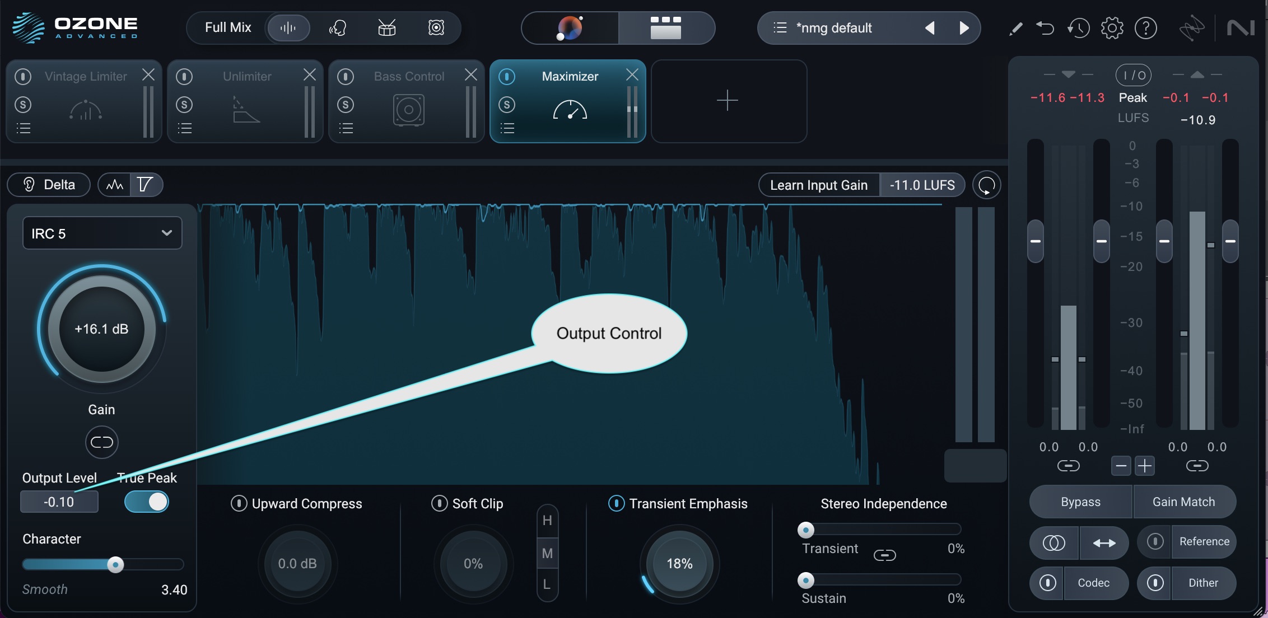Screen dimensions: 1268x618
Task: Remove the Vintage Limiter module
Action: pos(148,74)
